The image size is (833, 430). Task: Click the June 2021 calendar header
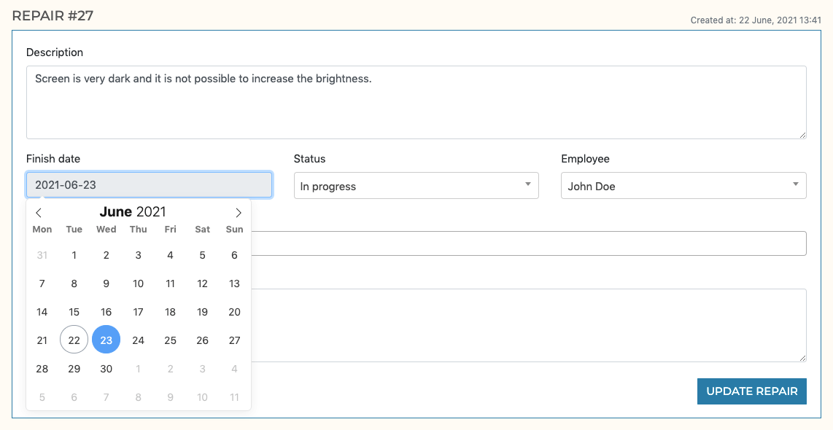(x=133, y=211)
